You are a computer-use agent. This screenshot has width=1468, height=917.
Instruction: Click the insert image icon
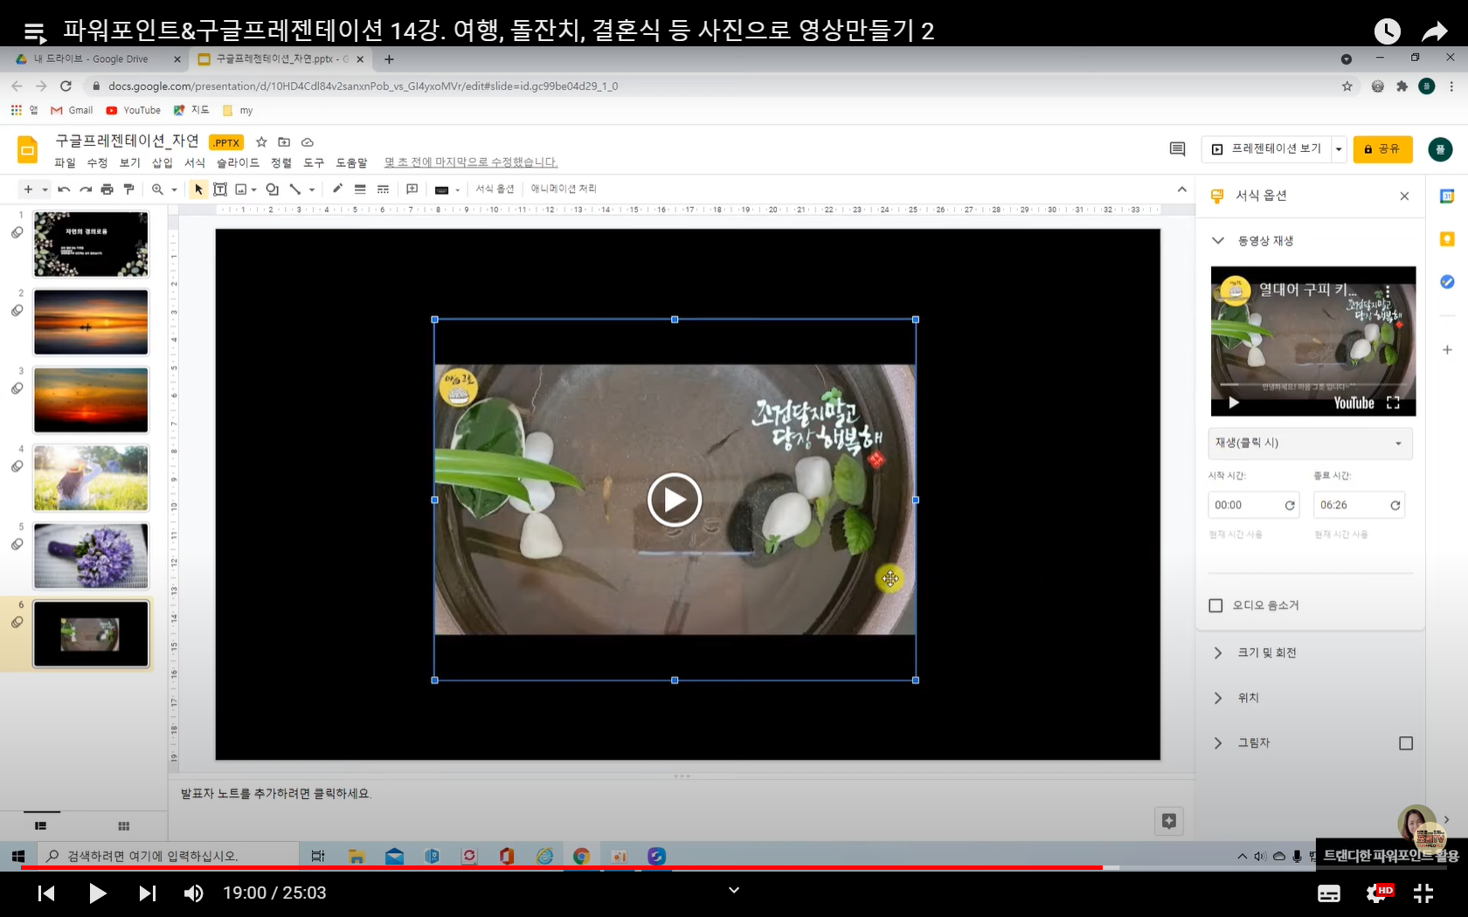[x=241, y=190]
